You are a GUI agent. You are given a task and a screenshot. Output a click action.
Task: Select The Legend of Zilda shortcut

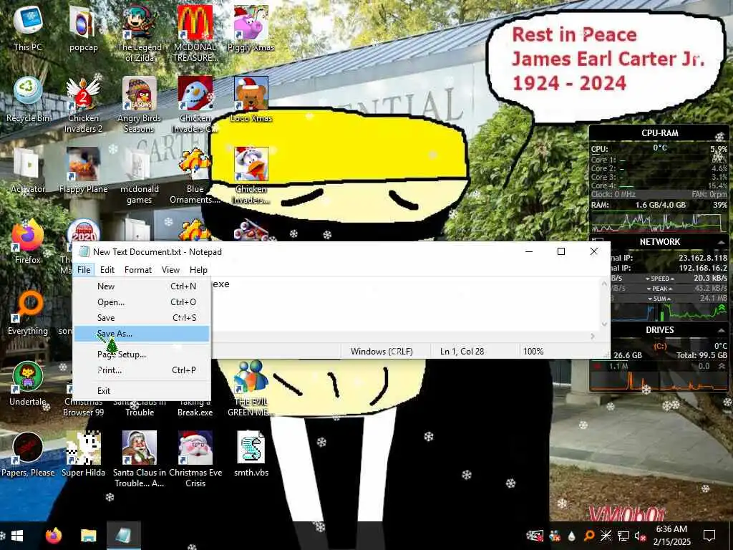pos(140,33)
